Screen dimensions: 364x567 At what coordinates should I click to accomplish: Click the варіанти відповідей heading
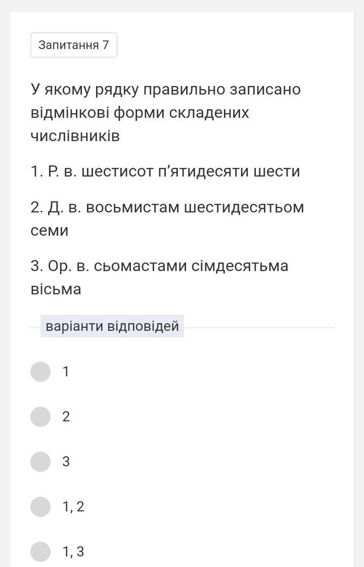[112, 326]
